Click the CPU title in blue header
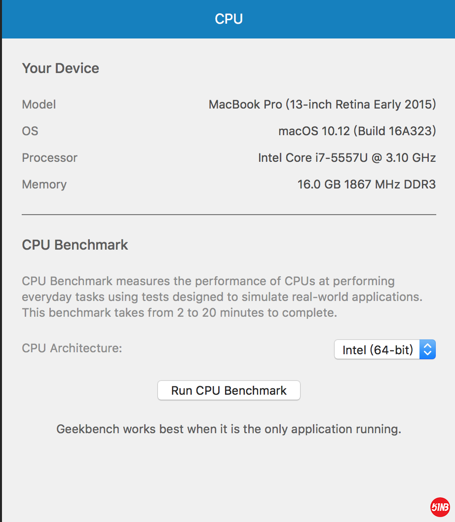 tap(228, 19)
